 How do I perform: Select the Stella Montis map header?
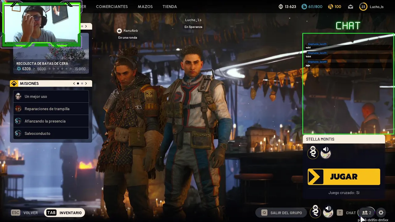click(x=344, y=139)
